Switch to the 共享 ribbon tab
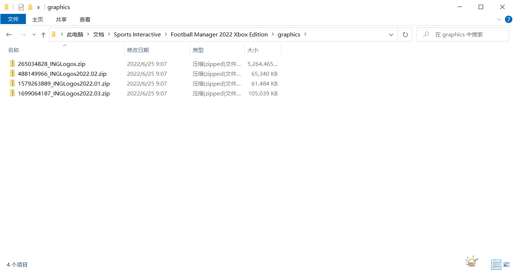This screenshot has height=270, width=513. (x=61, y=19)
